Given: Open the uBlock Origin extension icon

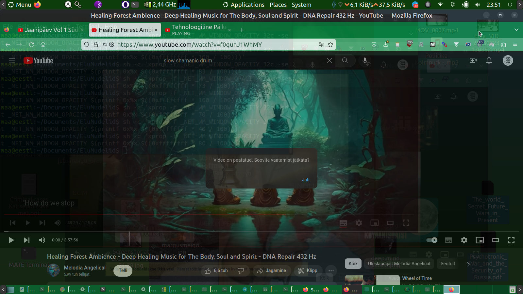Looking at the screenshot, I should [x=409, y=44].
